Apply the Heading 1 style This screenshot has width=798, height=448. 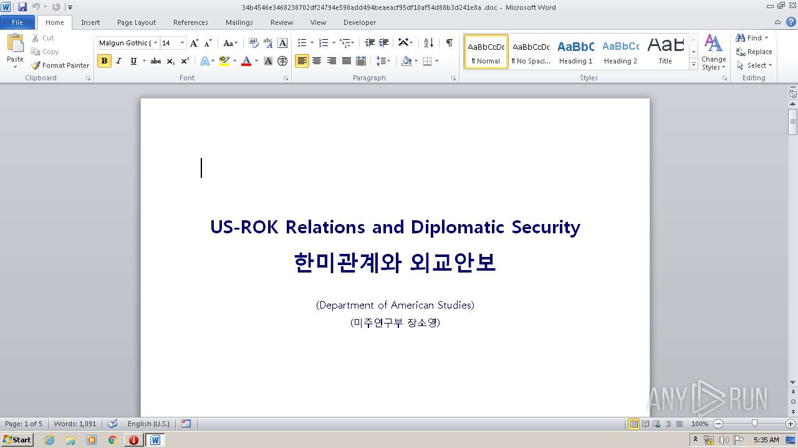[x=576, y=52]
